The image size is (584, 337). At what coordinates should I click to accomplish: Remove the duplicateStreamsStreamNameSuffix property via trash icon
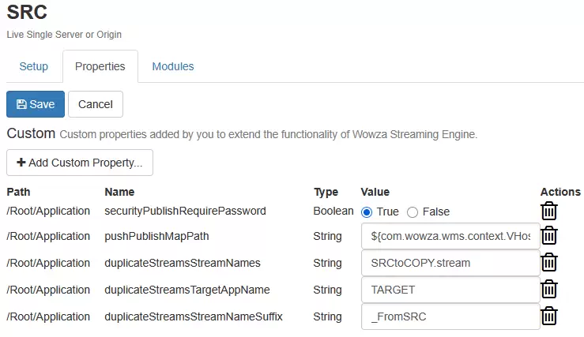(548, 316)
